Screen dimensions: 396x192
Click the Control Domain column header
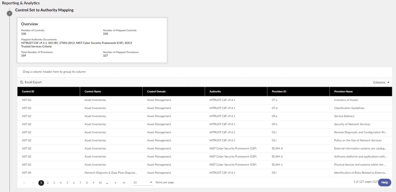pyautogui.click(x=157, y=92)
